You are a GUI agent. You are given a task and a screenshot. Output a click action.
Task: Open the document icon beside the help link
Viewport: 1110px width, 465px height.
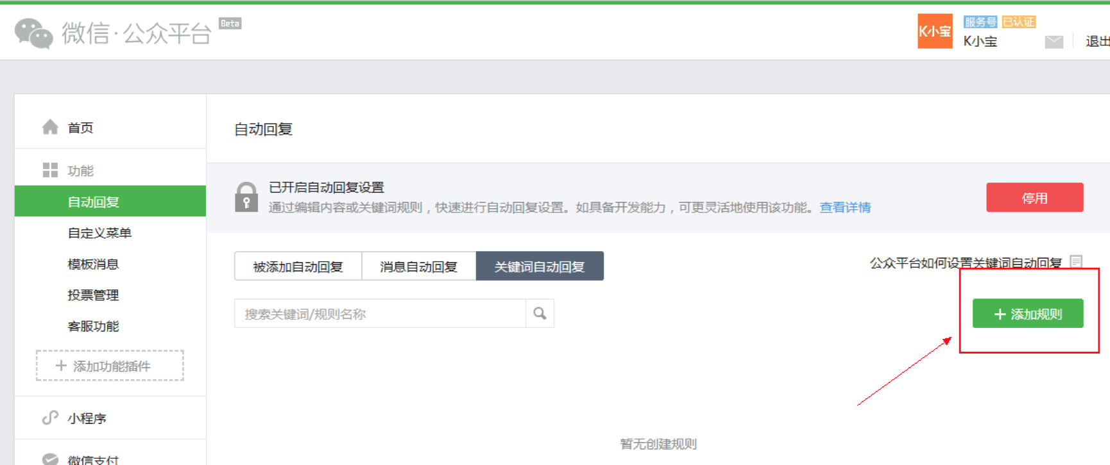point(1076,261)
